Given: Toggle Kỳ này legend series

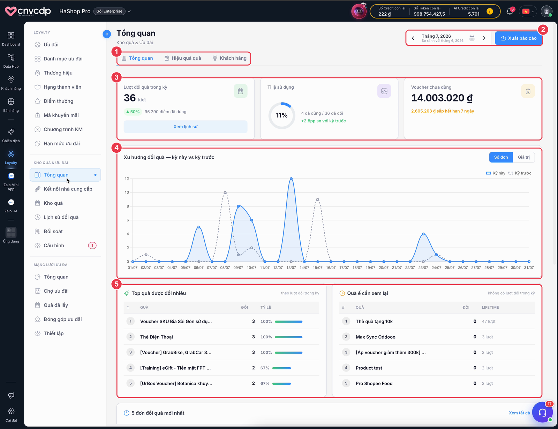Looking at the screenshot, I should 496,173.
